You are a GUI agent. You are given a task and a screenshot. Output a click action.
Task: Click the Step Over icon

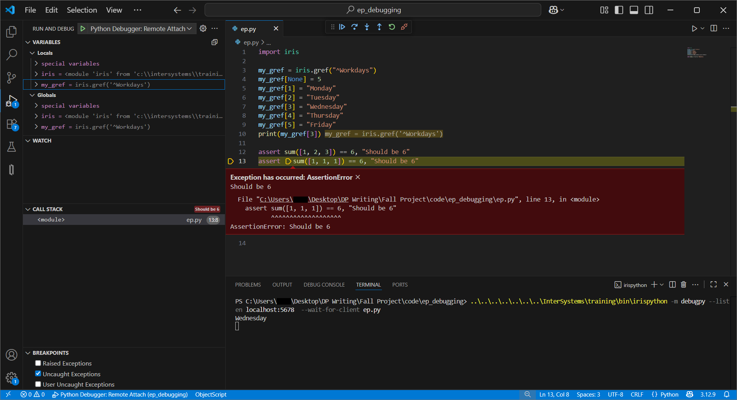[x=354, y=27]
